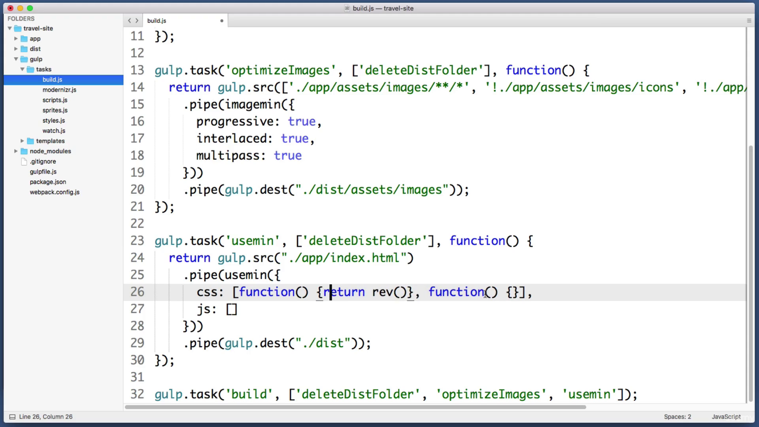Expand the app folder arrow

(16, 39)
